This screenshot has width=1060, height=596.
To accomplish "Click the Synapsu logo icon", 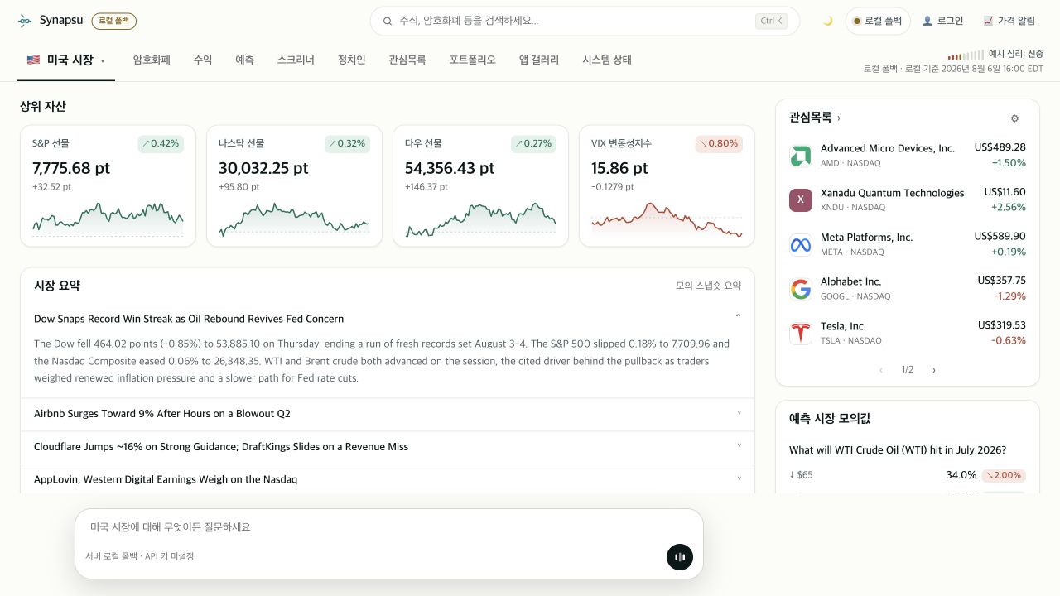I will coord(25,21).
